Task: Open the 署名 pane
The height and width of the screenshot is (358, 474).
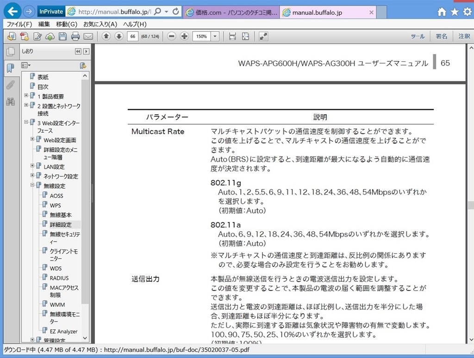Action: click(441, 36)
